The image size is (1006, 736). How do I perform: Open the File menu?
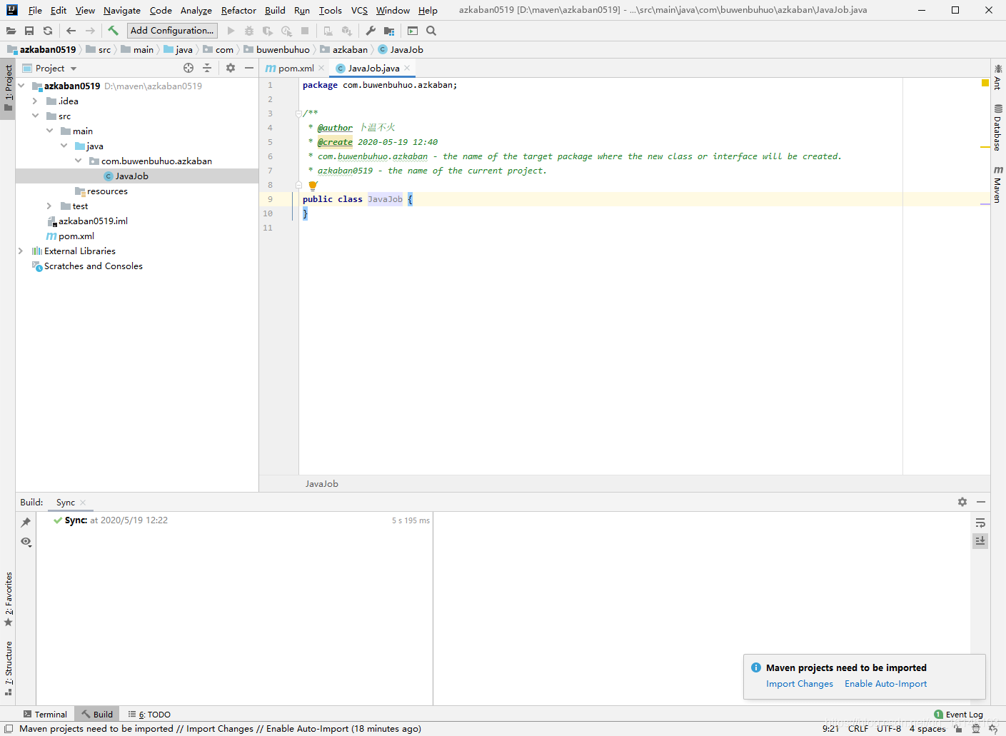(35, 11)
